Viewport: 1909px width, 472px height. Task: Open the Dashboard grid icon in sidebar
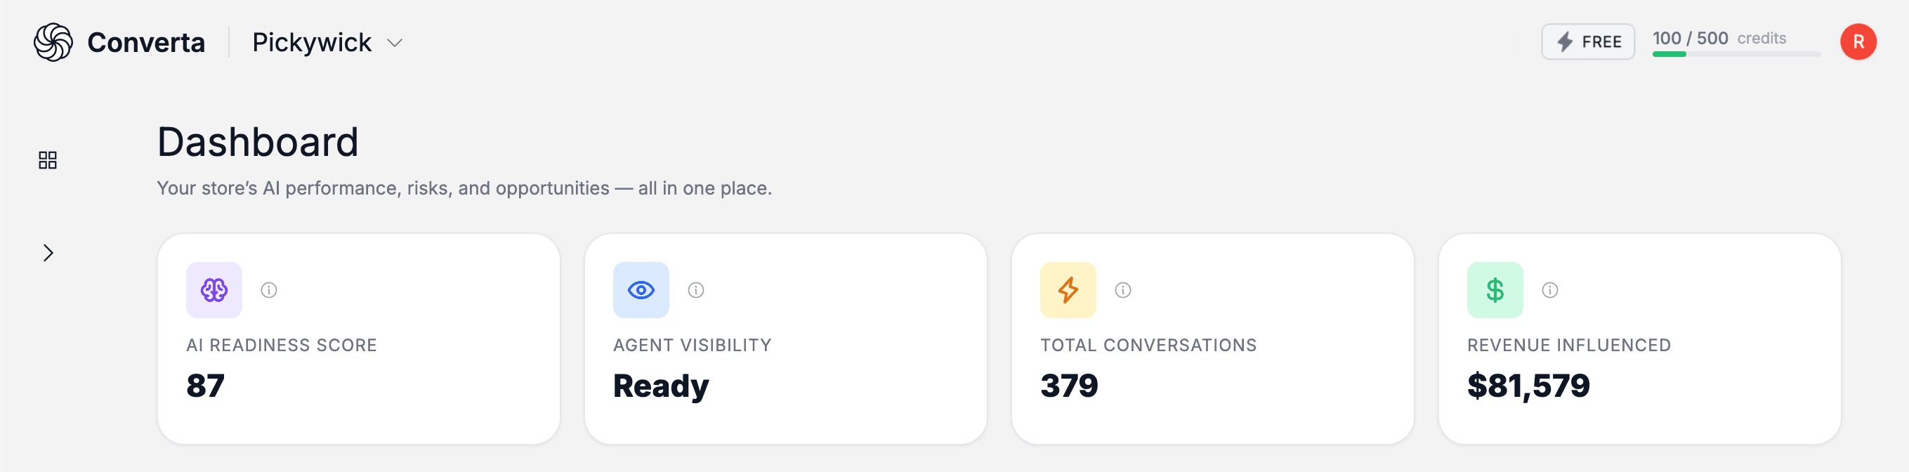click(48, 159)
